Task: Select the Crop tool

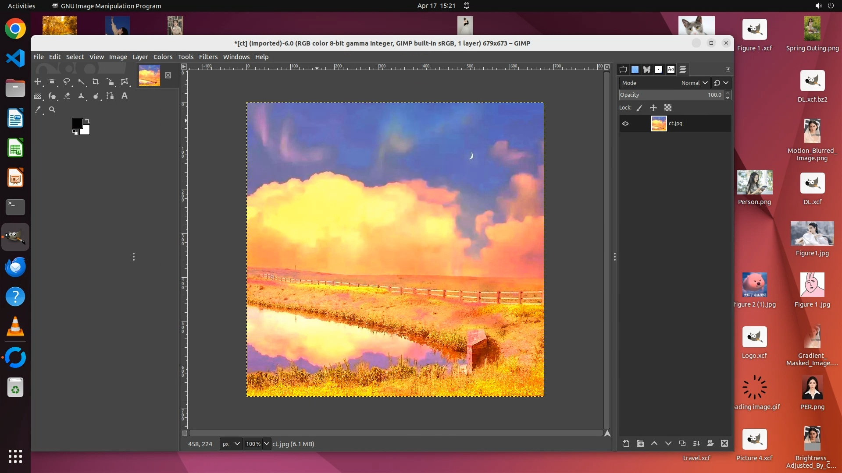Action: tap(95, 82)
